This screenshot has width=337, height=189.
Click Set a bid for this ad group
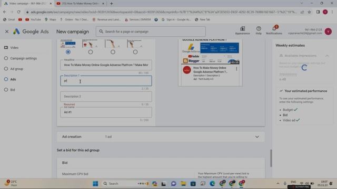click(x=78, y=150)
